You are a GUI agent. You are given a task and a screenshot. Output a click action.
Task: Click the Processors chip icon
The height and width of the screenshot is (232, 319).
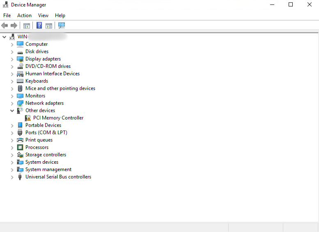[20, 147]
